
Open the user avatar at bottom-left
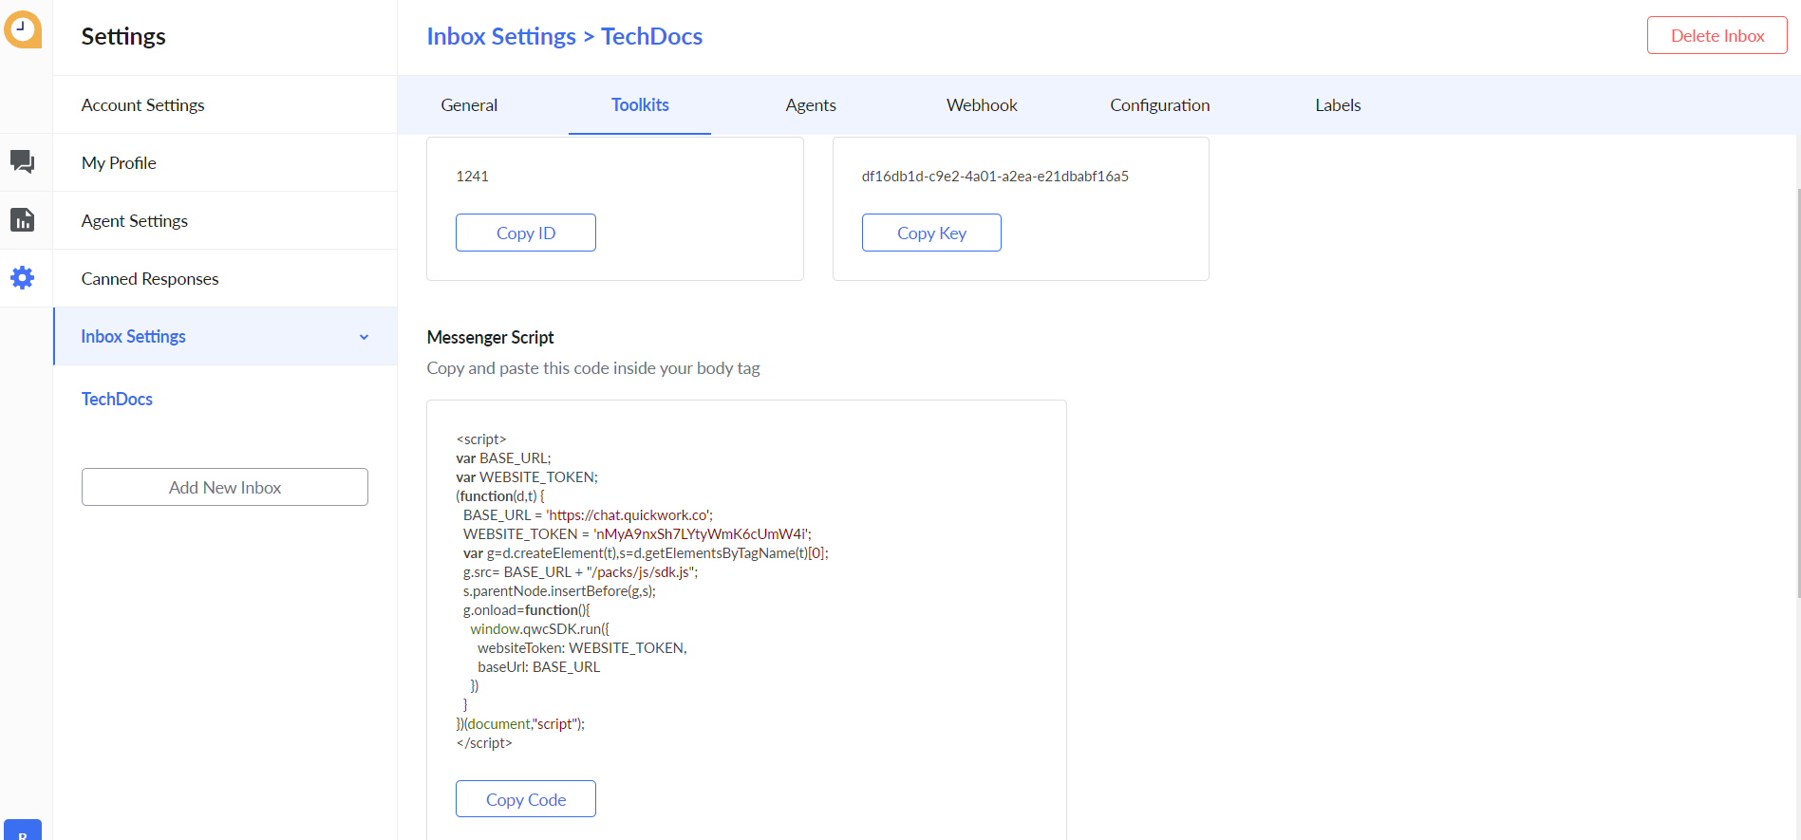22,830
